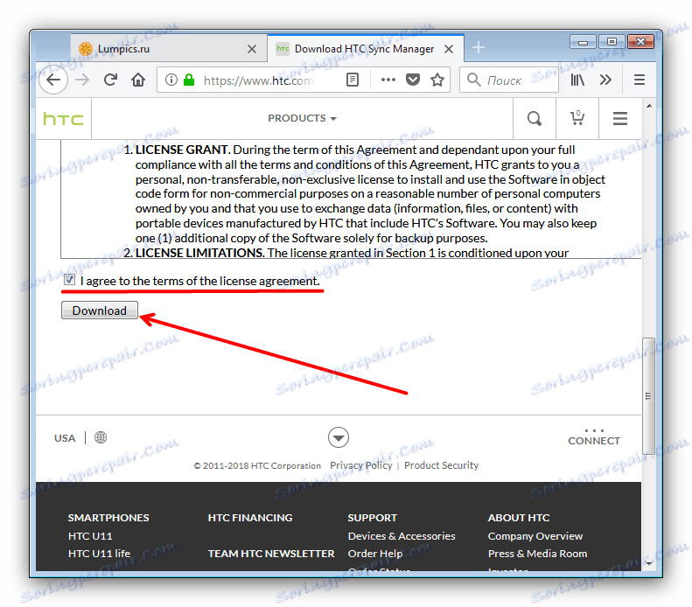Maximize the Firefox window

click(612, 42)
